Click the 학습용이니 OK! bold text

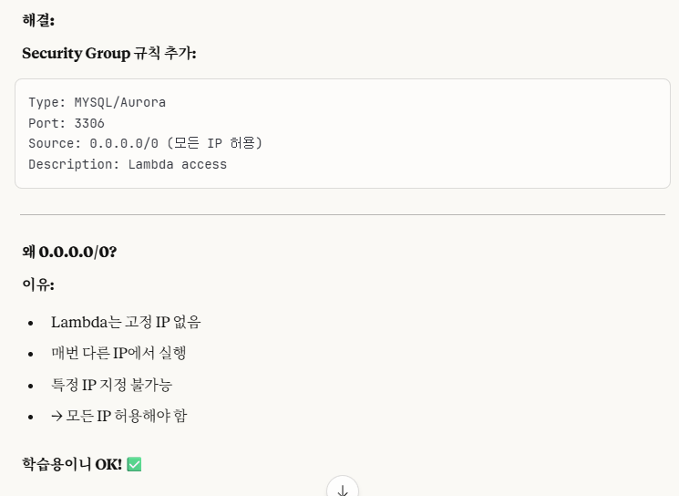pos(72,464)
